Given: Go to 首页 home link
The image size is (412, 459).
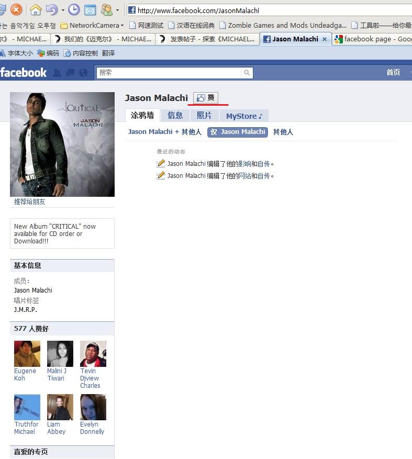Looking at the screenshot, I should pyautogui.click(x=393, y=72).
